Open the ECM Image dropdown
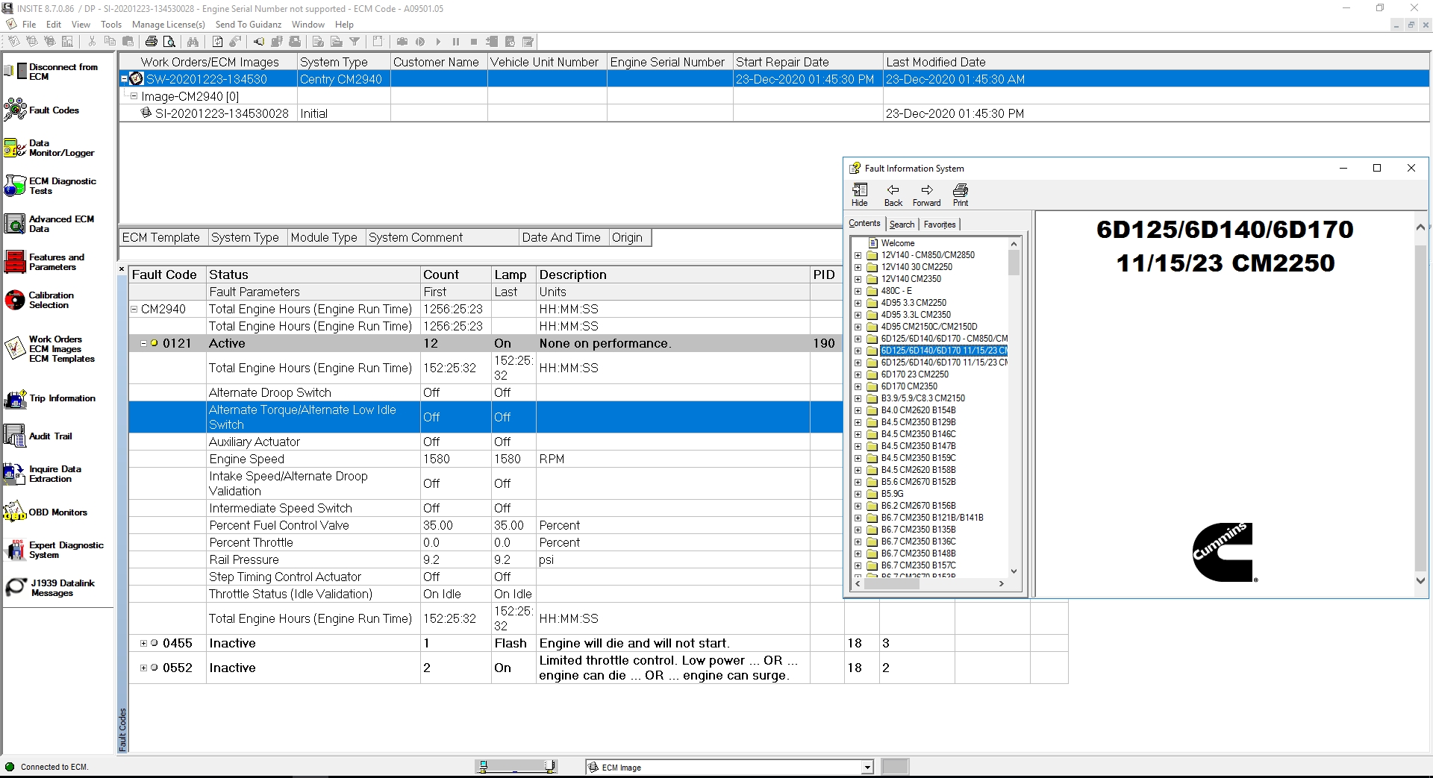The width and height of the screenshot is (1433, 778). point(867,767)
